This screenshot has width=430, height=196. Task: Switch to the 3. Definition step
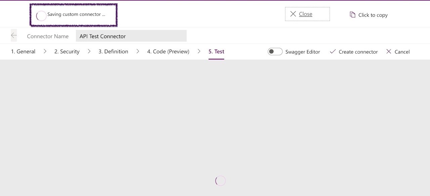[x=113, y=52]
